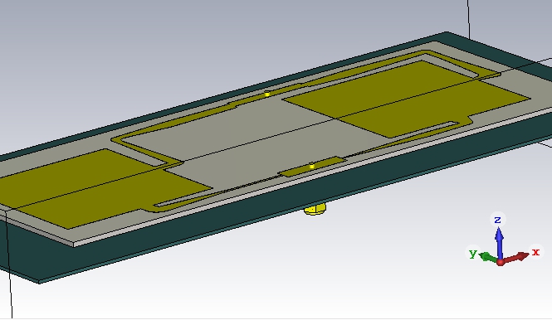Click the blue z-axis arrow
Viewport: 552px width, 320px height.
(x=499, y=243)
